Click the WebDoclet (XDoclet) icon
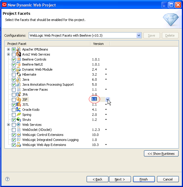183x187 pixels. pyautogui.click(x=19, y=129)
